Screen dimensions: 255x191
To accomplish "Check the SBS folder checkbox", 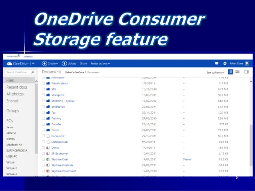I will [x=43, y=89].
